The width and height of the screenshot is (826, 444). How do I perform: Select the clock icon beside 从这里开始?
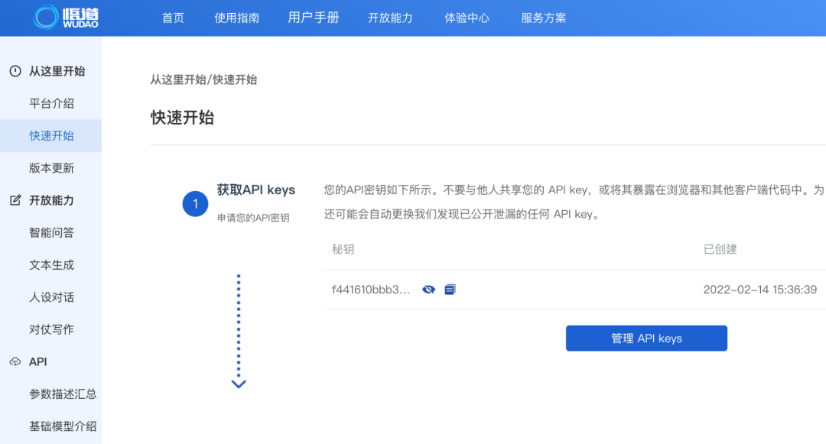pos(17,71)
